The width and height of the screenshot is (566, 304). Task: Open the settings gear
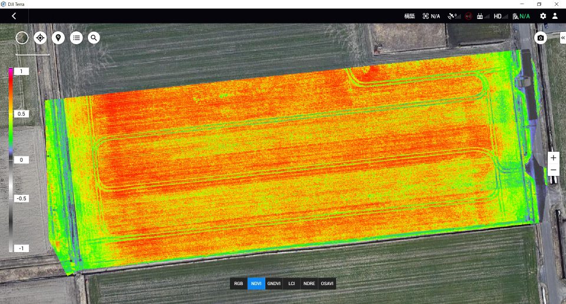coord(543,16)
